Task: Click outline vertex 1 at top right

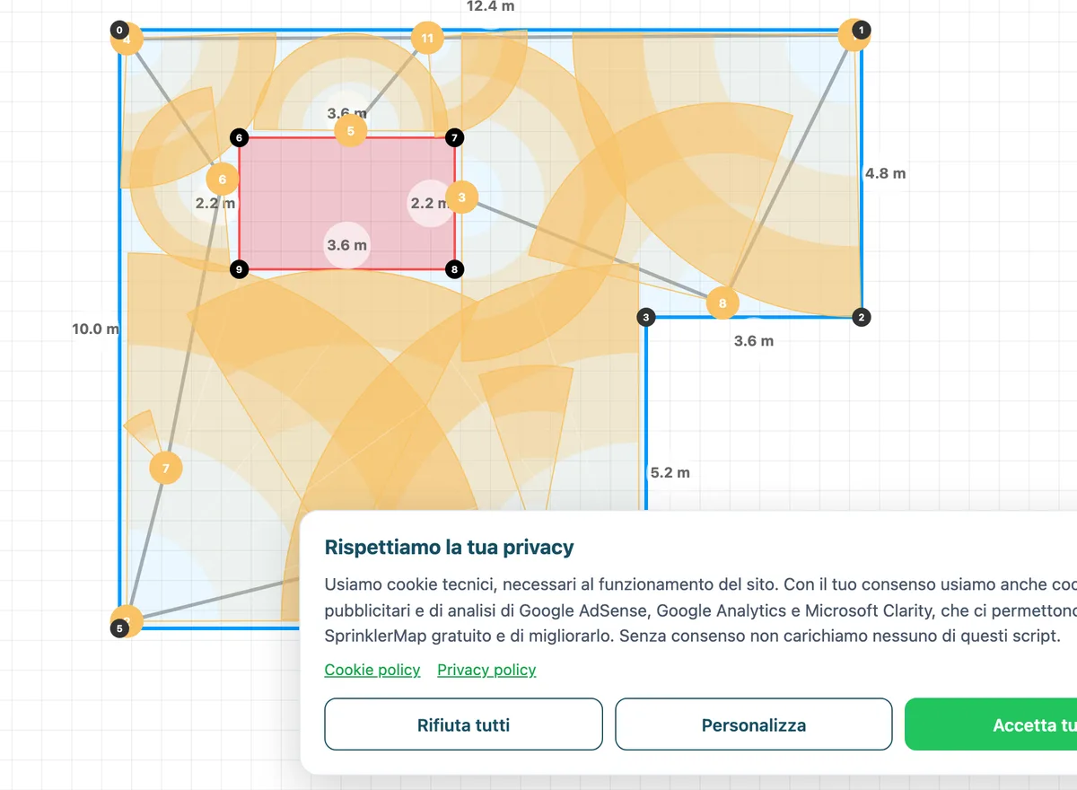Action: point(862,31)
